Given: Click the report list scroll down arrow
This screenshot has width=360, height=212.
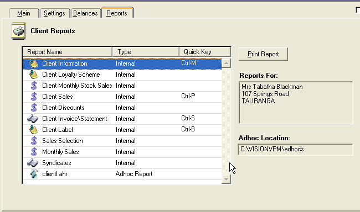Looking at the screenshot, I should (226, 179).
